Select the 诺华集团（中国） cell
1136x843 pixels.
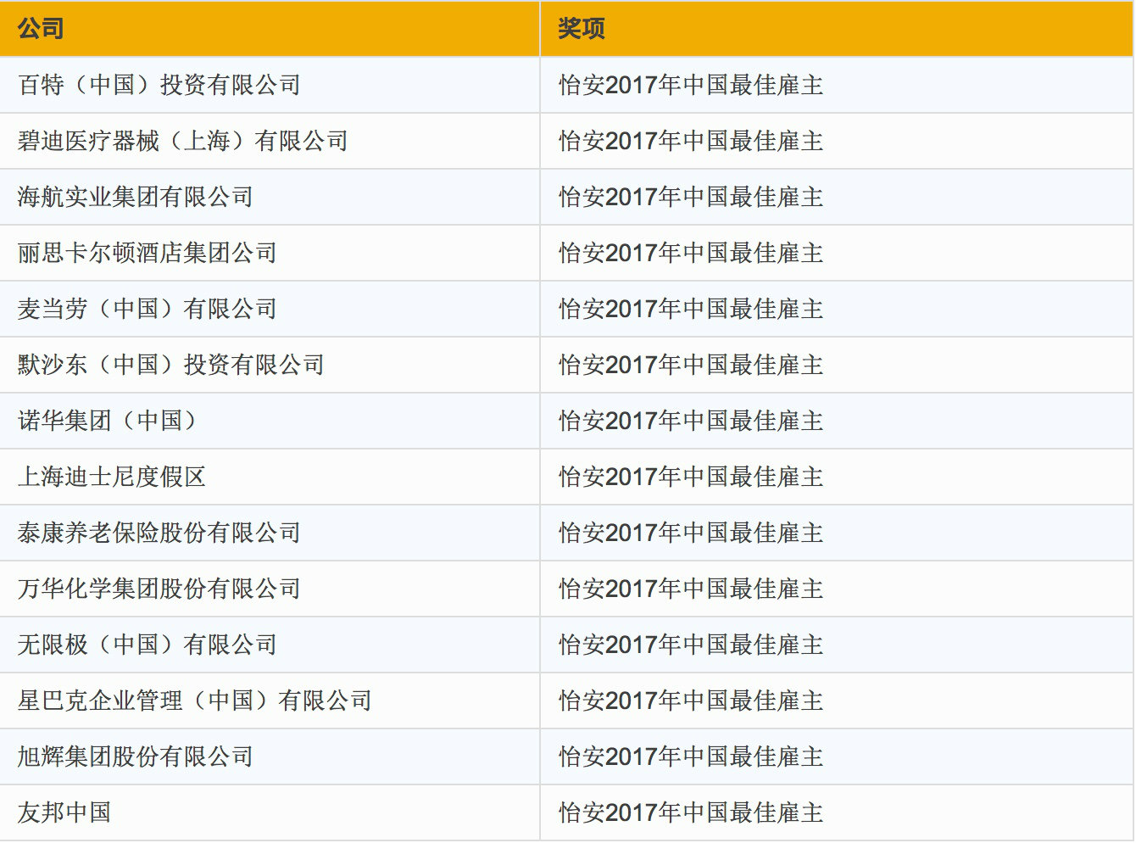tap(108, 421)
